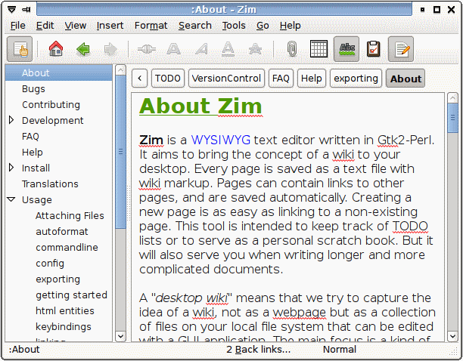This screenshot has height=361, width=463.
Task: Collapse the Usage tree node
Action: pos(11,200)
